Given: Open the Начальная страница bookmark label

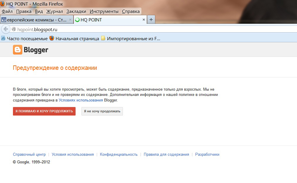Looking at the screenshot, I should (x=77, y=38).
